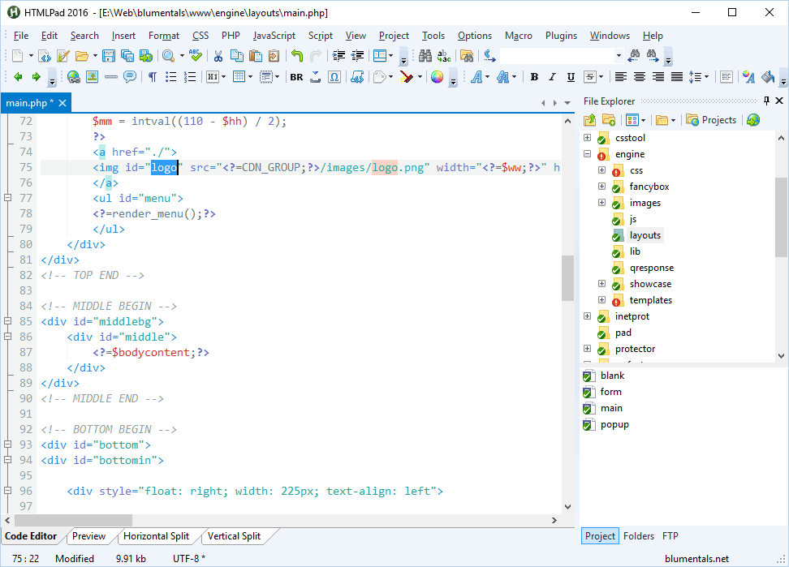Screen dimensions: 789x567
Task: Click the quick search input field
Action: [x=555, y=56]
